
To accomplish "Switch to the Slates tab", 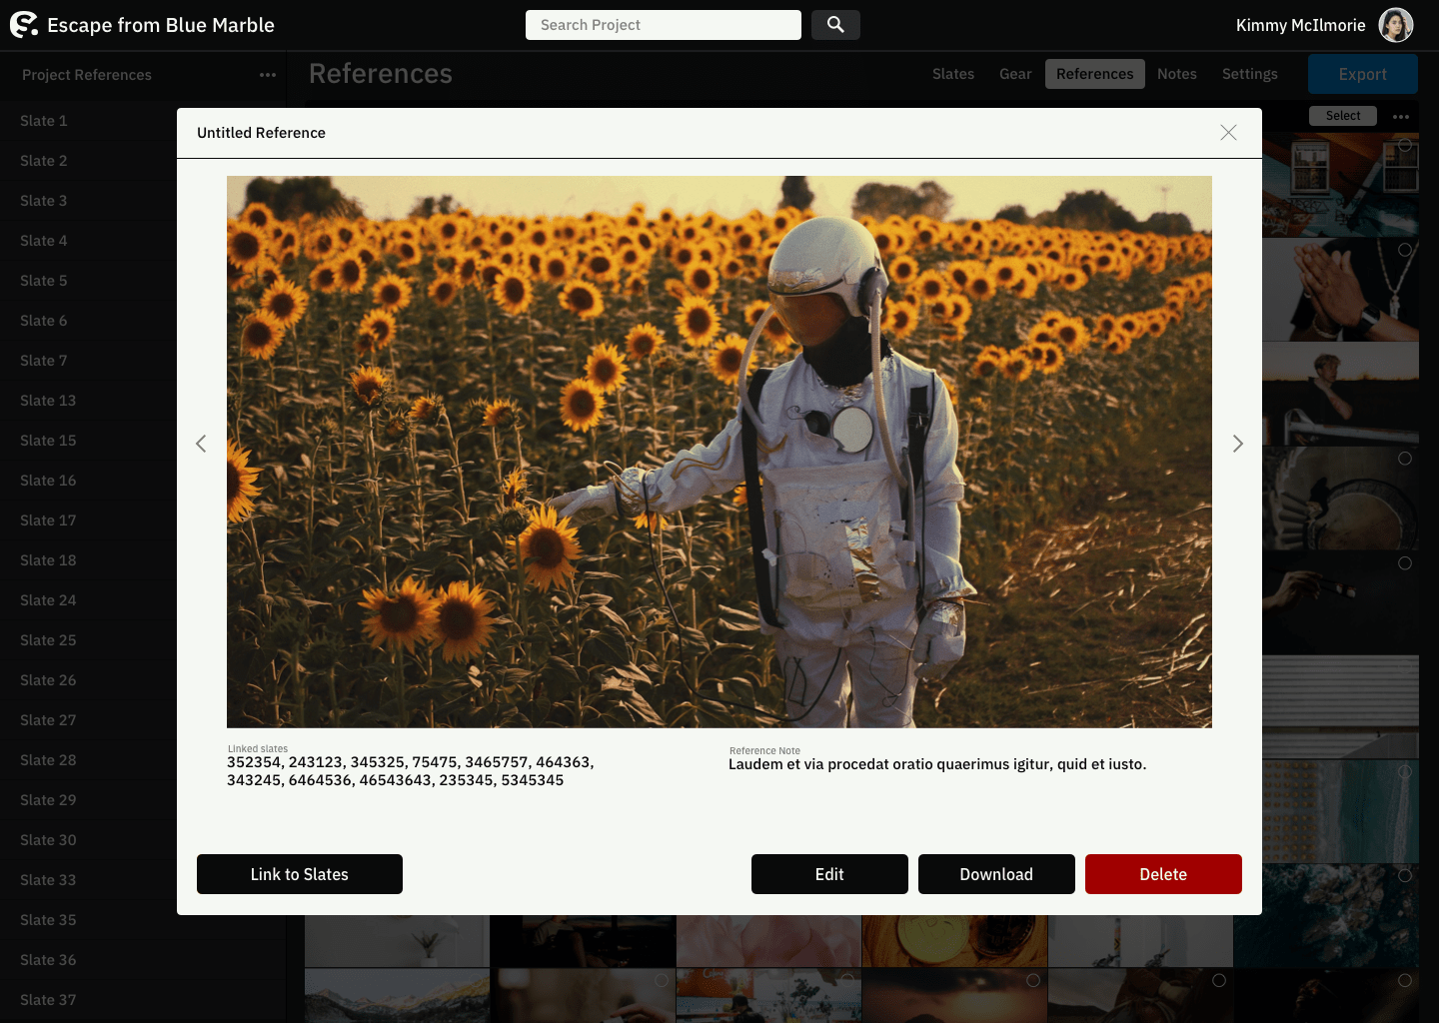I will pos(952,74).
